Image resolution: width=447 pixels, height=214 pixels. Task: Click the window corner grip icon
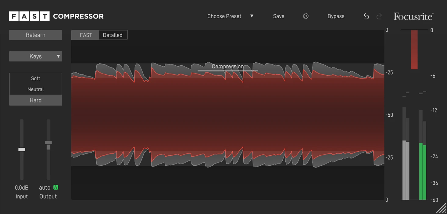pyautogui.click(x=441, y=208)
